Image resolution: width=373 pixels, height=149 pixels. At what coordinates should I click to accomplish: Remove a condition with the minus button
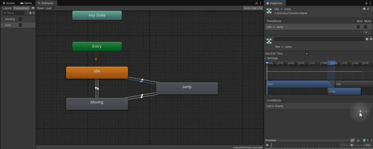[x=366, y=111]
